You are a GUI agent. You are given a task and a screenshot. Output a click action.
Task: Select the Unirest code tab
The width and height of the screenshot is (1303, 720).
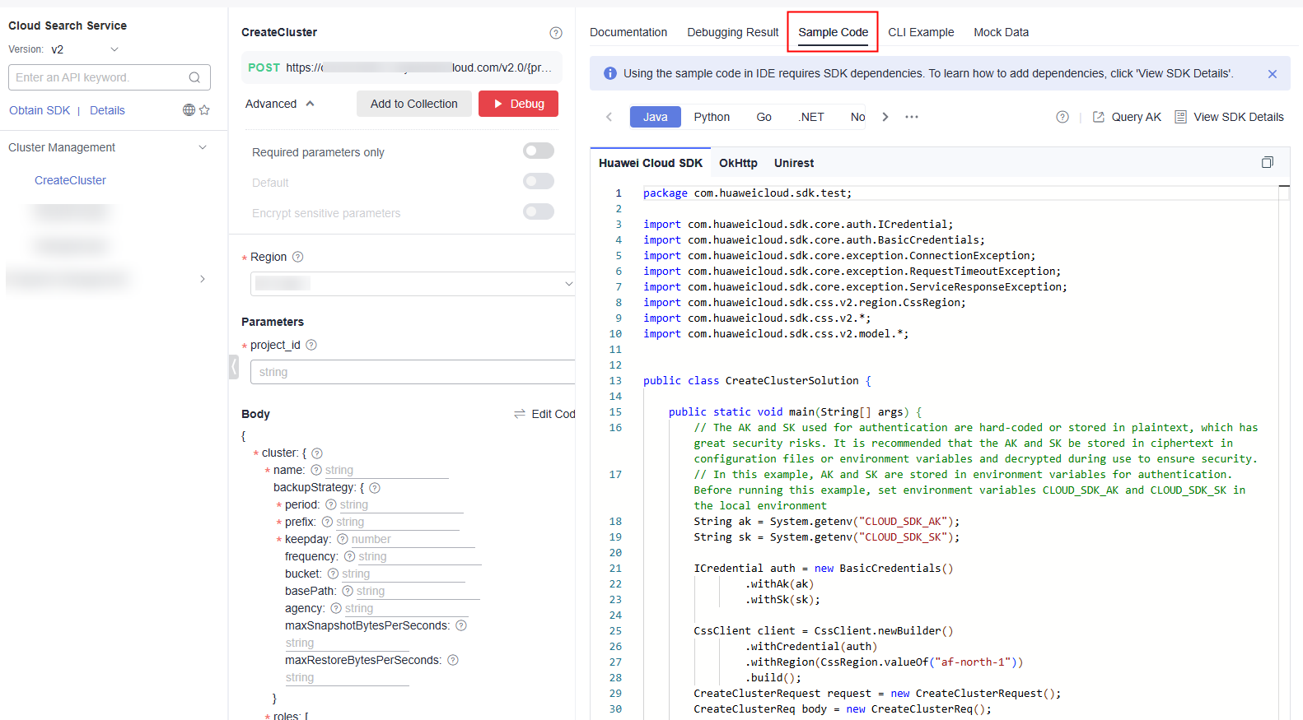point(794,163)
